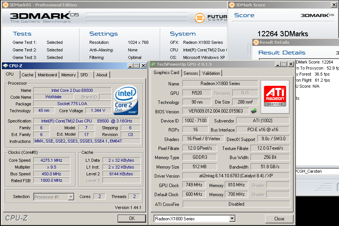
Task: Close the 3DMark Score window
Action: click(334, 5)
